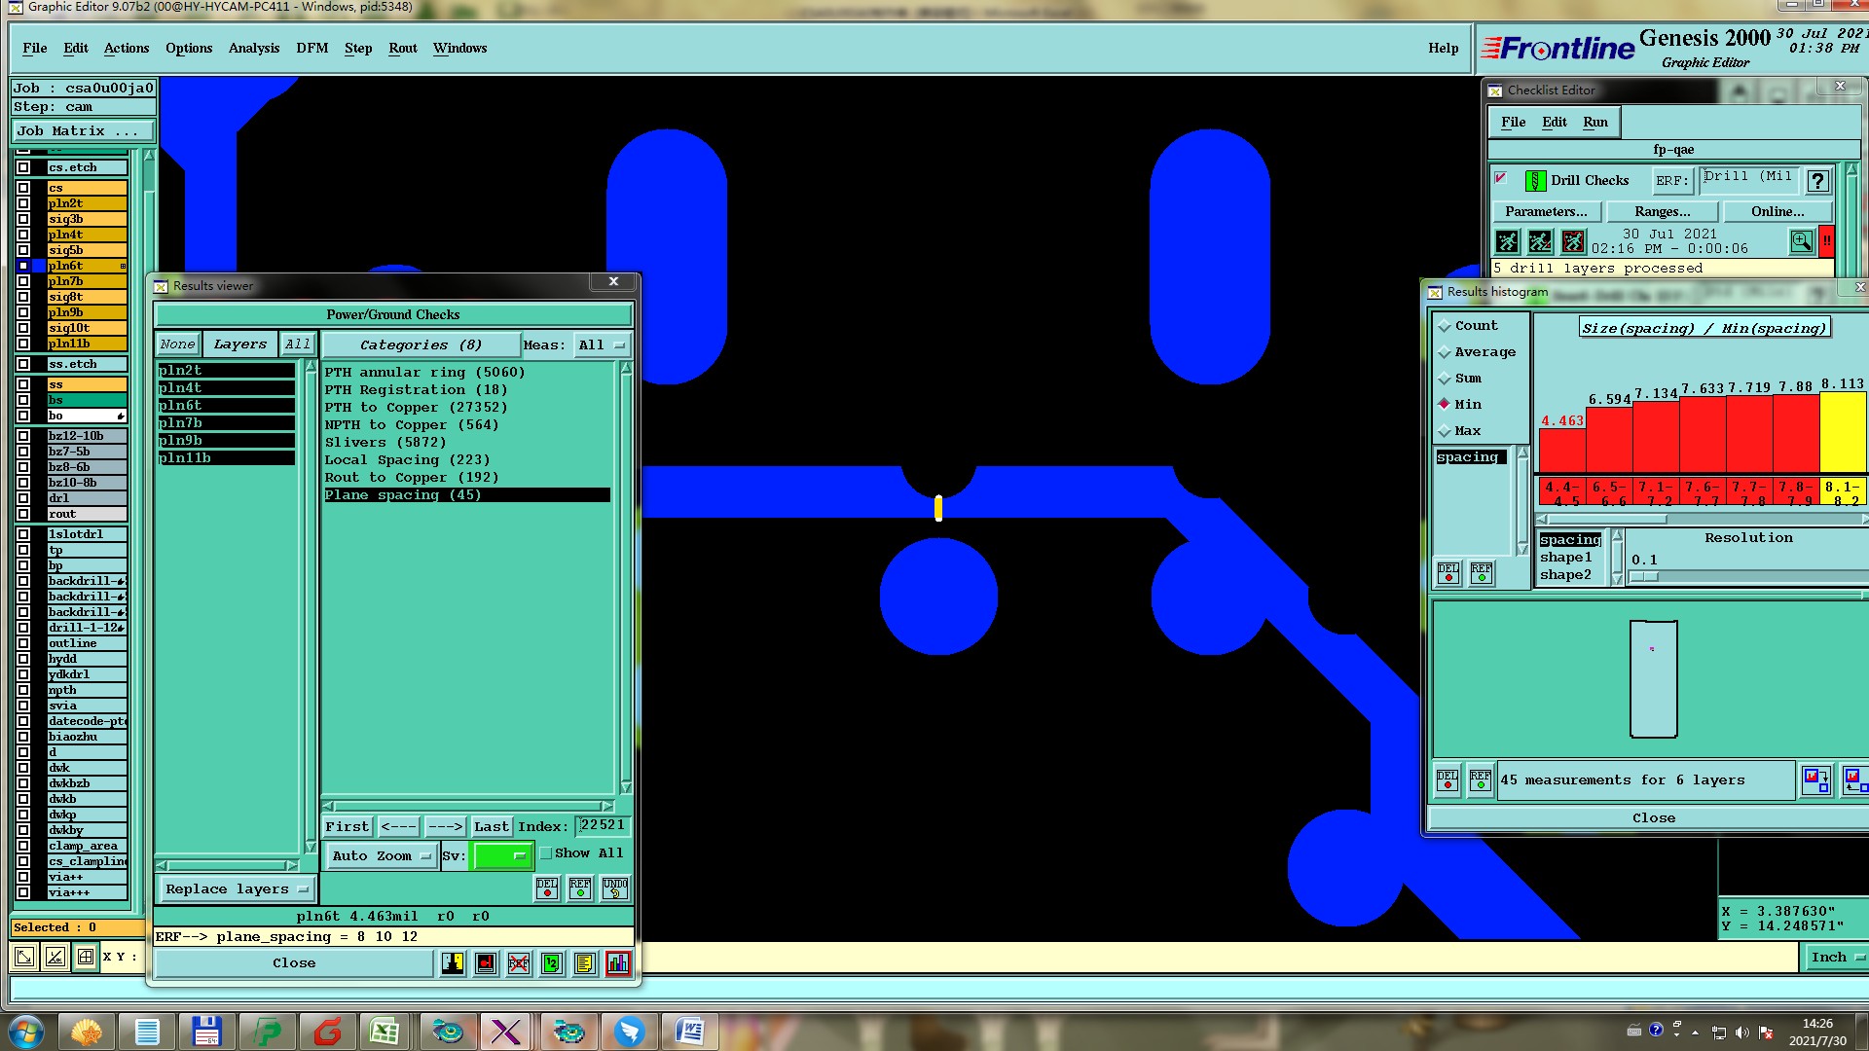The height and width of the screenshot is (1051, 1869).
Task: Click the DEL icon in Results viewer
Action: (x=547, y=888)
